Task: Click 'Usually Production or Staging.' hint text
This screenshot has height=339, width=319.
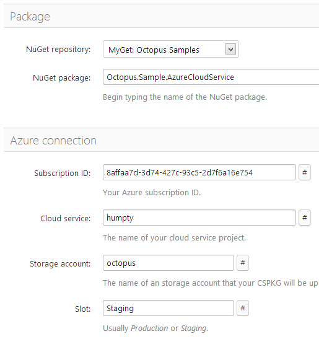Action: (155, 328)
